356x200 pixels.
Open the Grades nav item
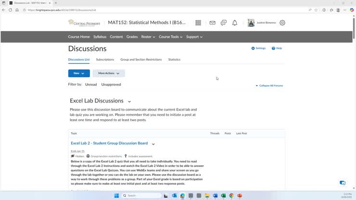click(x=132, y=37)
